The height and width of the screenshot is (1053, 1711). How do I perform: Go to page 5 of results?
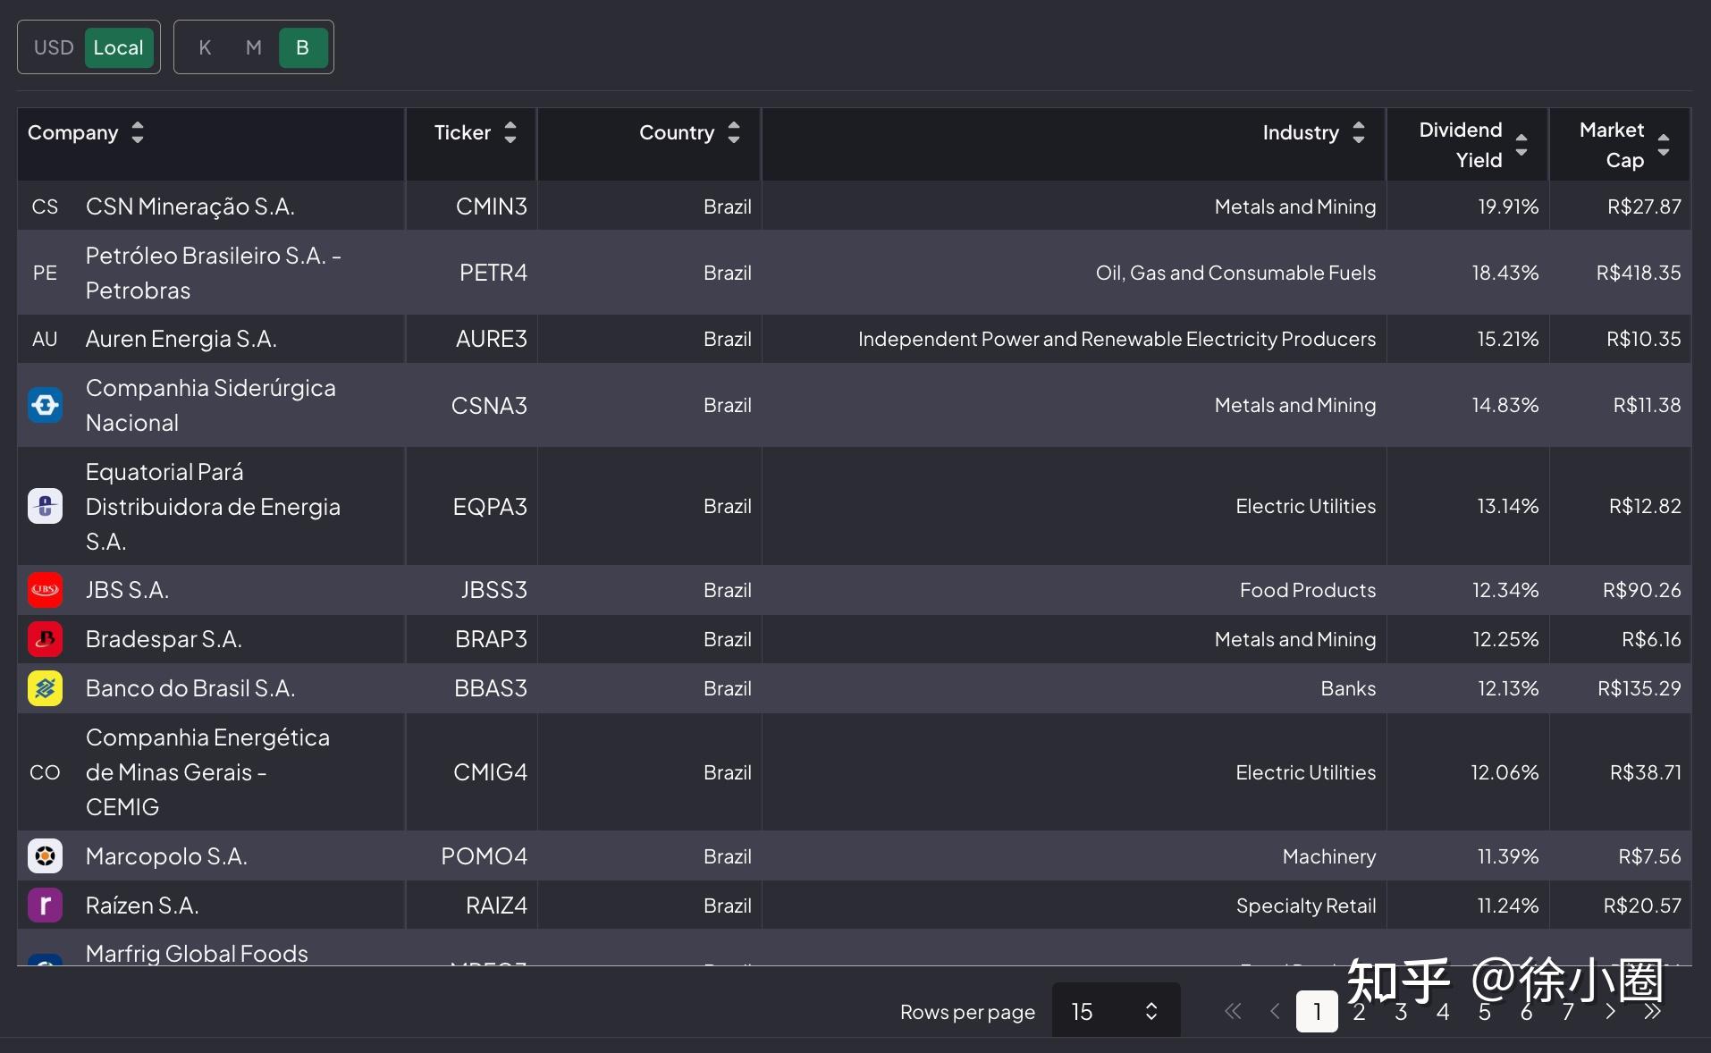pos(1485,1012)
